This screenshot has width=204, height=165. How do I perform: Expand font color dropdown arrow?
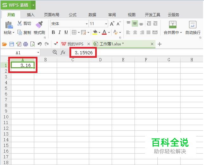tap(109, 32)
